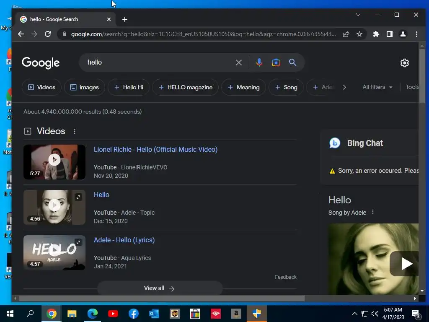View site information via the lock icon

65,34
